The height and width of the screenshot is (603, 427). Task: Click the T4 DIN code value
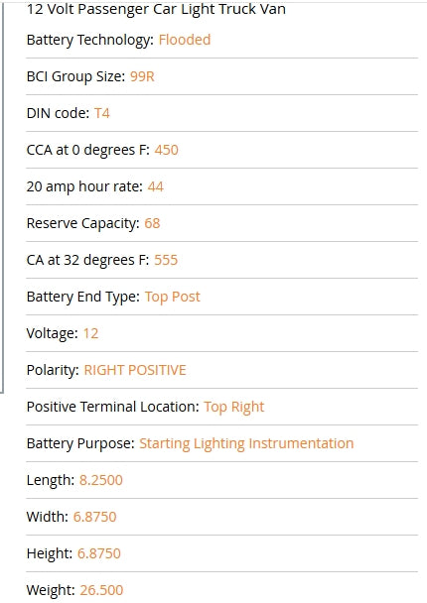pos(102,113)
